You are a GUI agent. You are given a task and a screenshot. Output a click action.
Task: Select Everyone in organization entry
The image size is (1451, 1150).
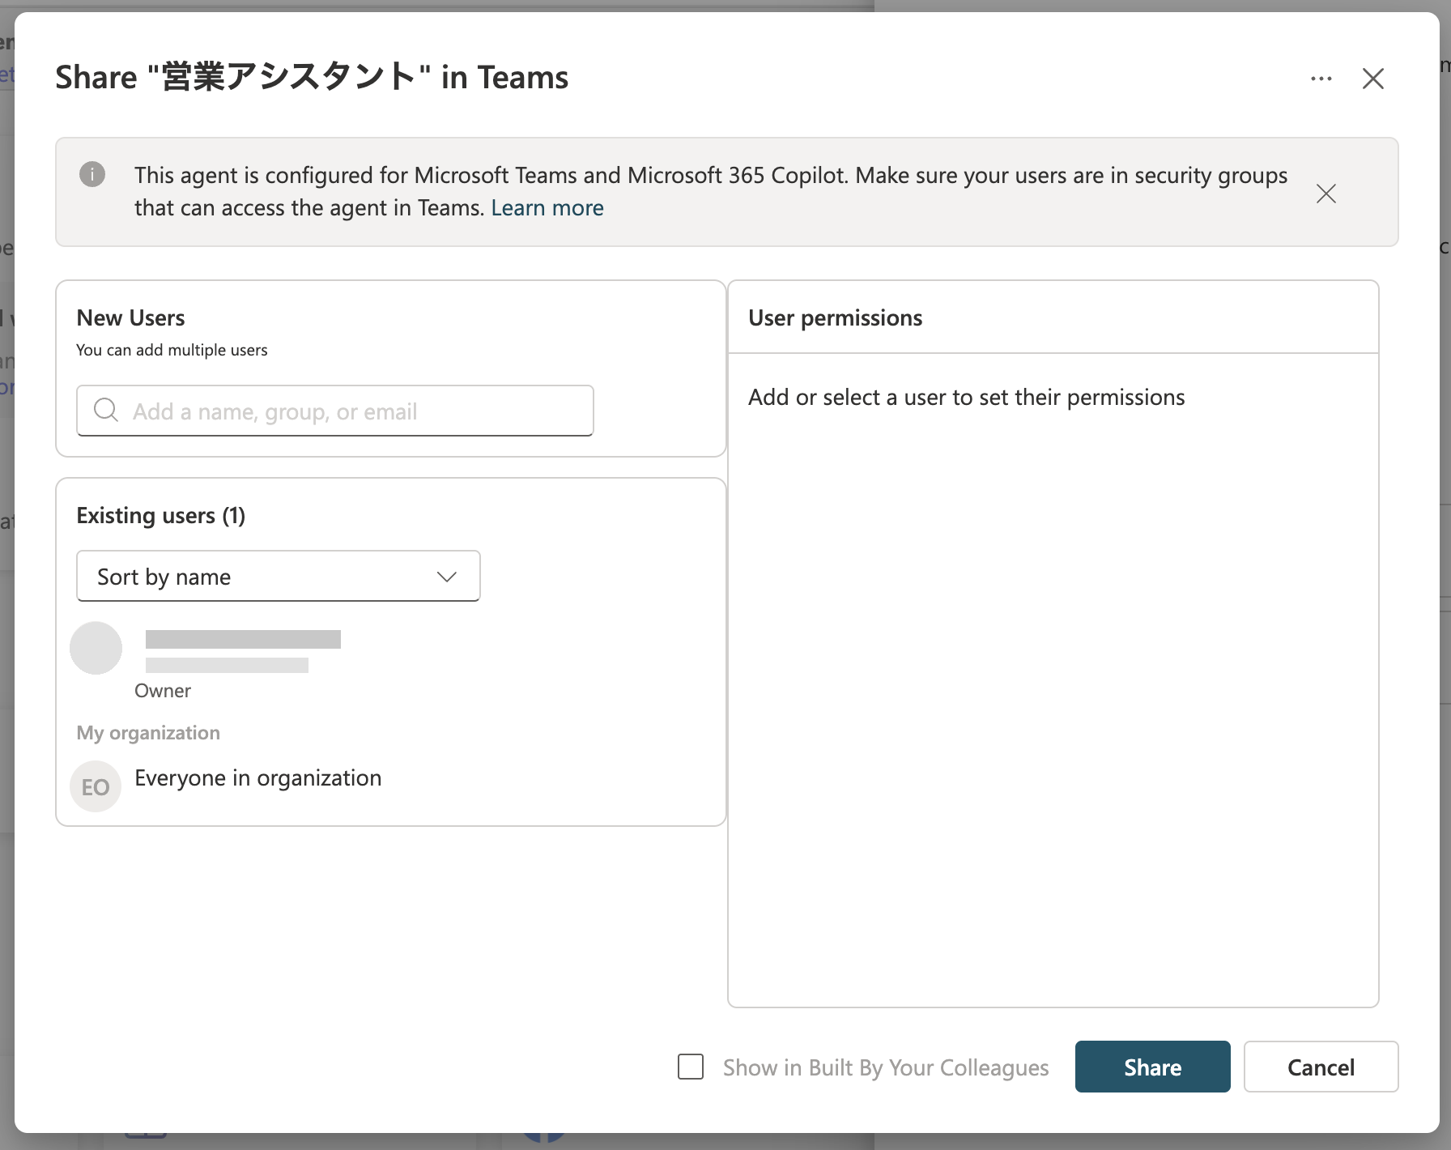click(x=257, y=778)
